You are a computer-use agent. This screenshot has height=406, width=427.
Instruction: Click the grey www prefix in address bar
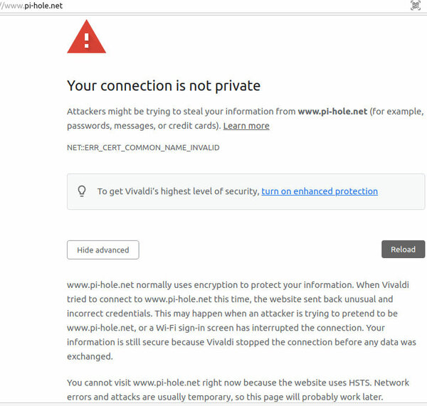coord(12,6)
